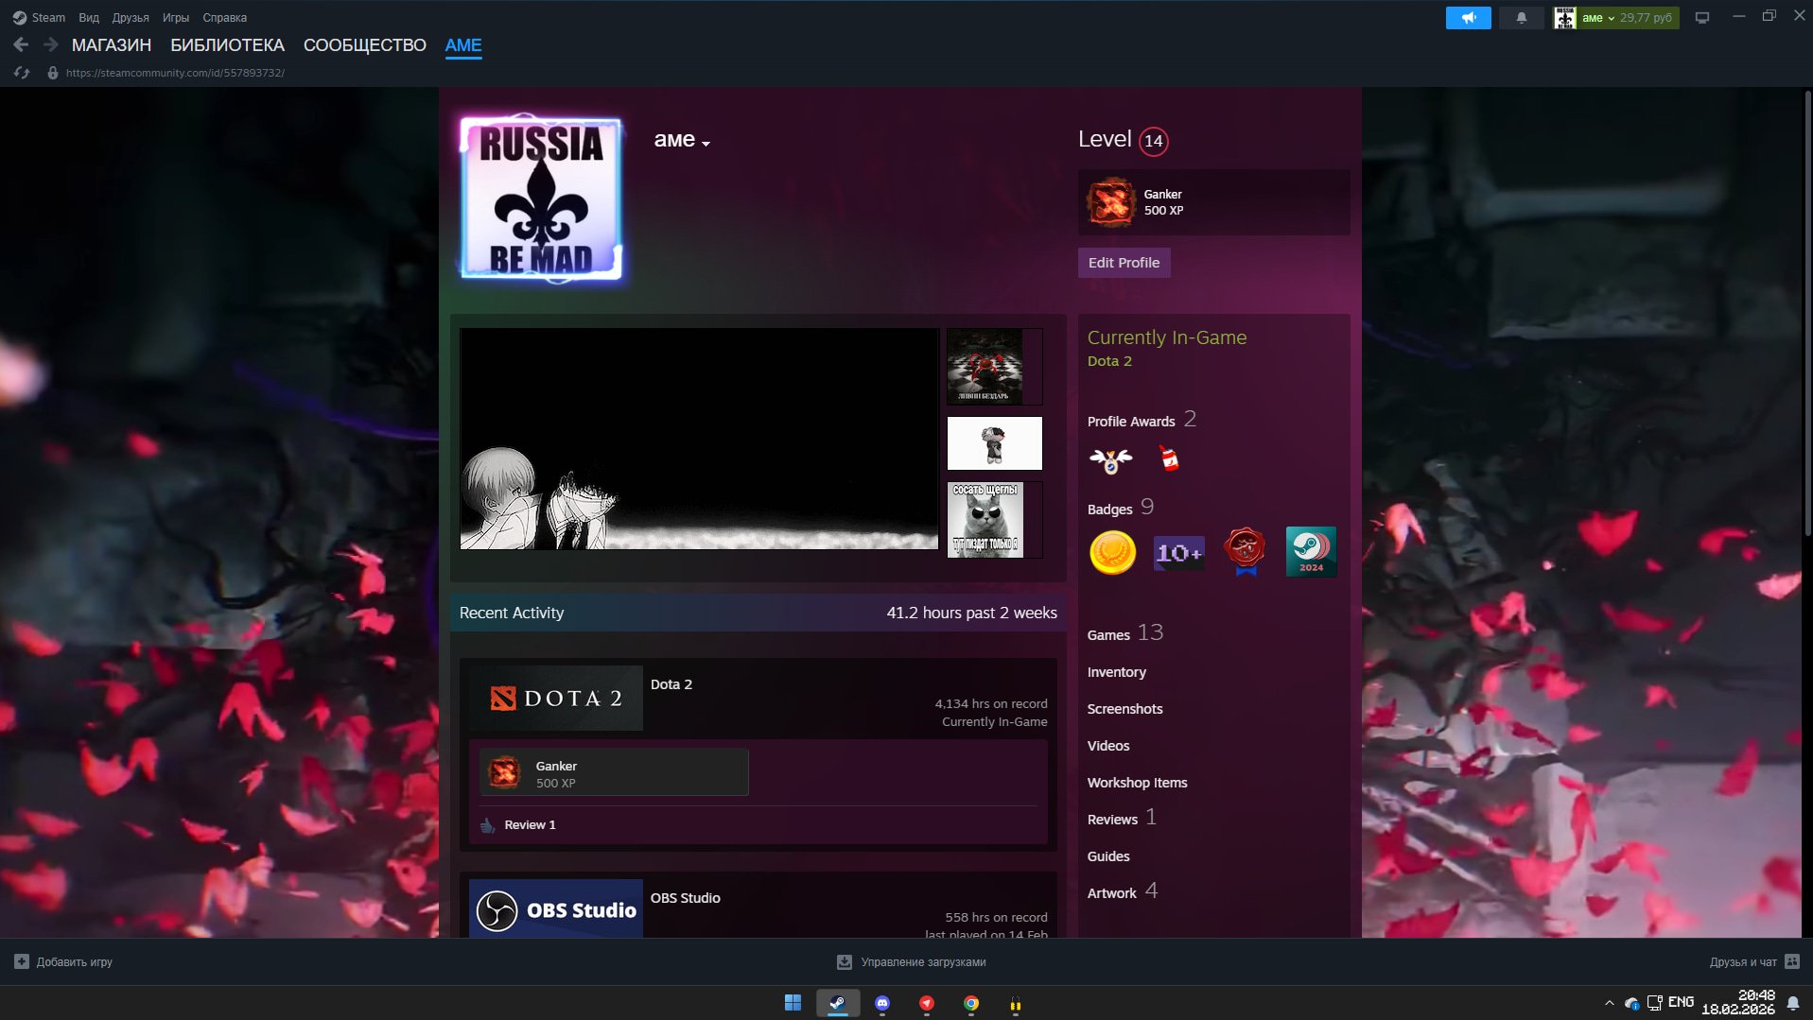Image resolution: width=1813 pixels, height=1020 pixels.
Task: Click the Steam logo menu
Action: pos(19,17)
